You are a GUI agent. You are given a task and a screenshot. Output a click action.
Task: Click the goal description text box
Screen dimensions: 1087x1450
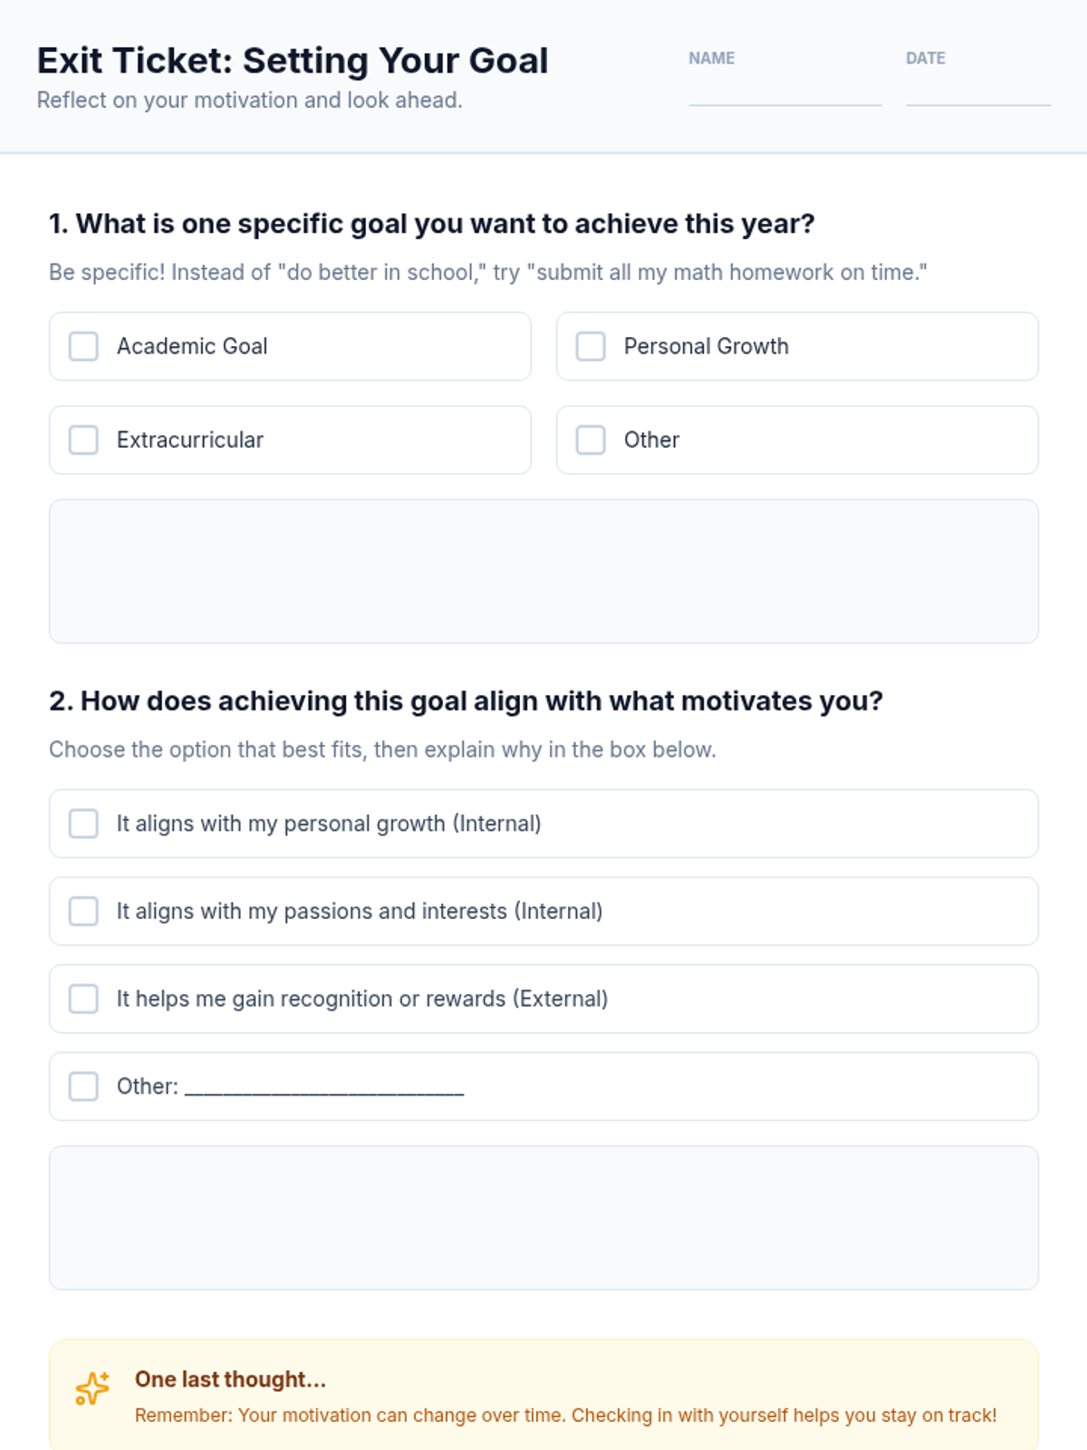click(x=543, y=571)
